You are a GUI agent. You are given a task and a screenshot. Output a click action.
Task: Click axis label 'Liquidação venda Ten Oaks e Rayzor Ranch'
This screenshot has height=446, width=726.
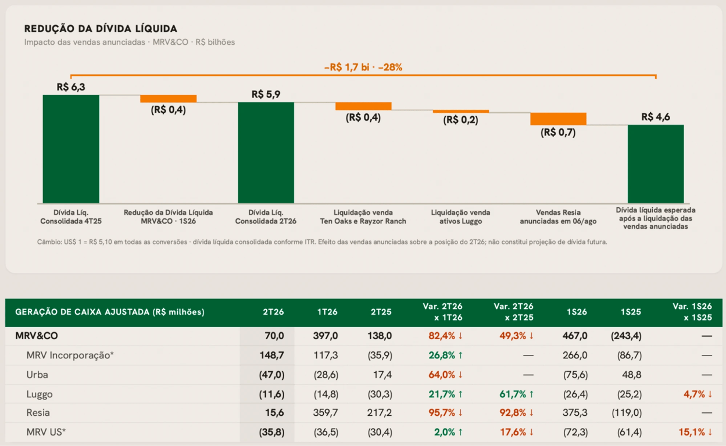tap(363, 217)
